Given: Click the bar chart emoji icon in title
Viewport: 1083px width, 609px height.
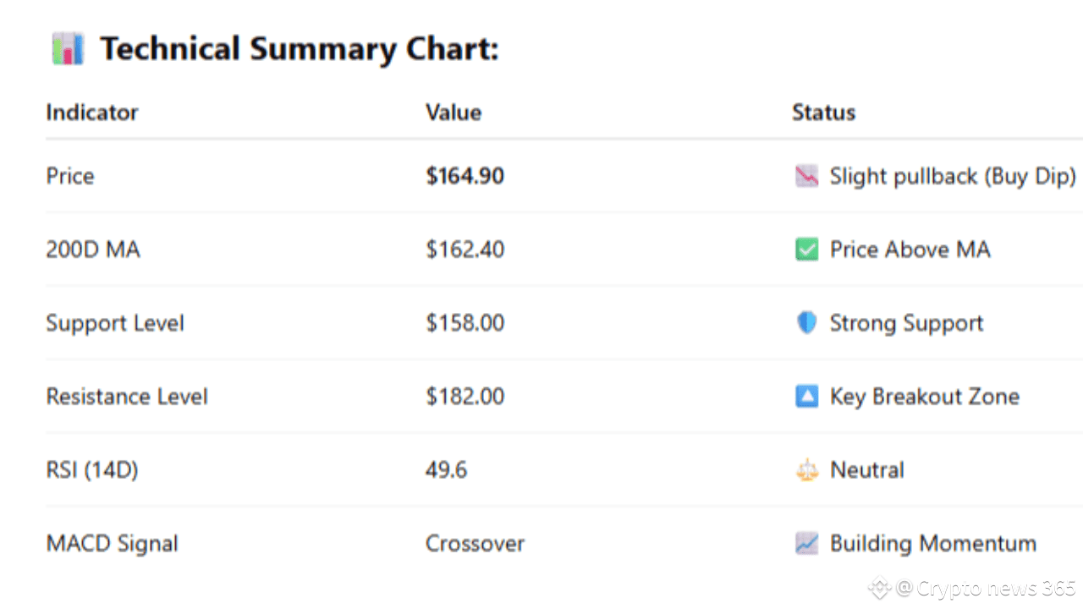Looking at the screenshot, I should point(68,49).
